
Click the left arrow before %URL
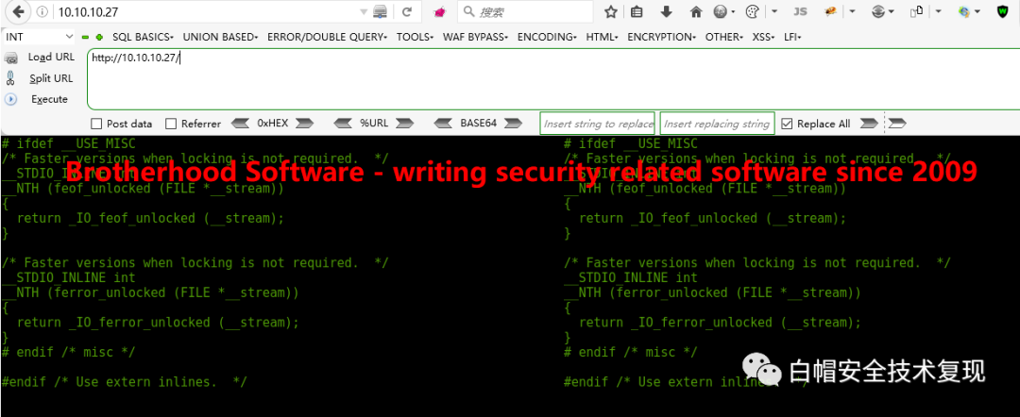pos(343,123)
